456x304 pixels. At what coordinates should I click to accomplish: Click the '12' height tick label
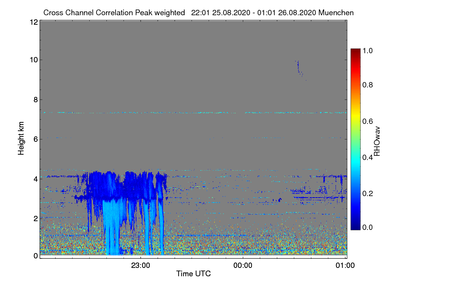point(33,22)
